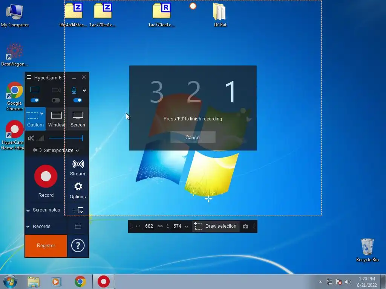The image size is (386, 289).
Task: Select Window capture mode
Action: click(57, 119)
